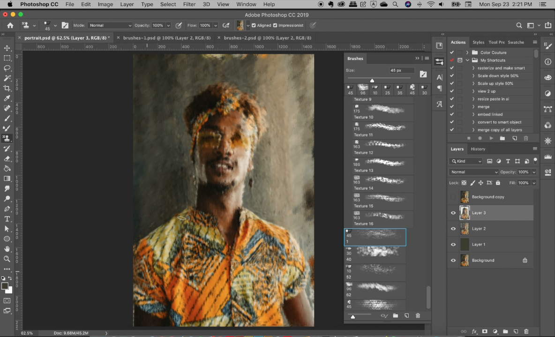Select the Brush tool

coord(7,118)
